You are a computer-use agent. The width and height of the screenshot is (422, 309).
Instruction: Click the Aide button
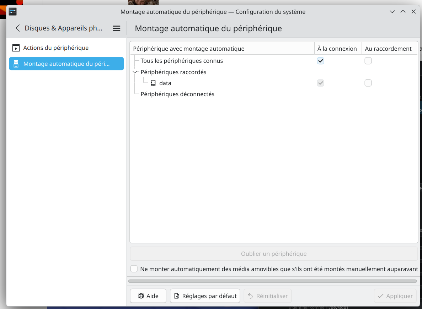pyautogui.click(x=148, y=296)
